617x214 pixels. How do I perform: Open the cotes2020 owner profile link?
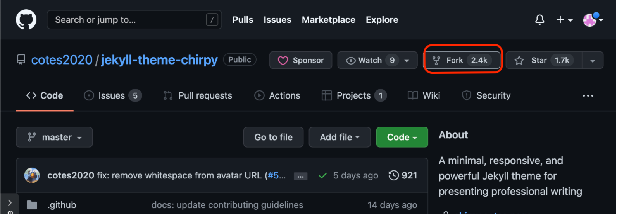pos(62,60)
